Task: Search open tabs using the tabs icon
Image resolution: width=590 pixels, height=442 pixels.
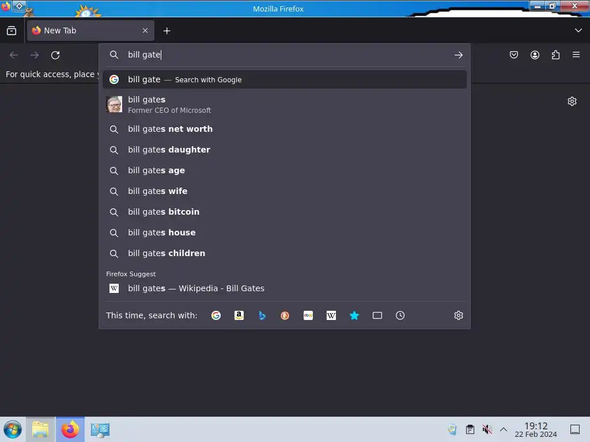Action: point(377,315)
